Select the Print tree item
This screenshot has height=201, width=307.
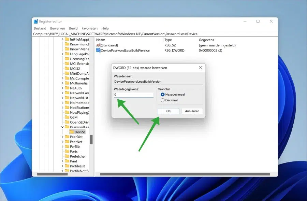click(74, 161)
